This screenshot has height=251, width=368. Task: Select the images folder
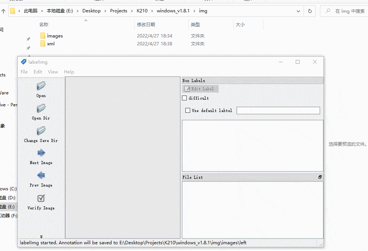pyautogui.click(x=55, y=36)
